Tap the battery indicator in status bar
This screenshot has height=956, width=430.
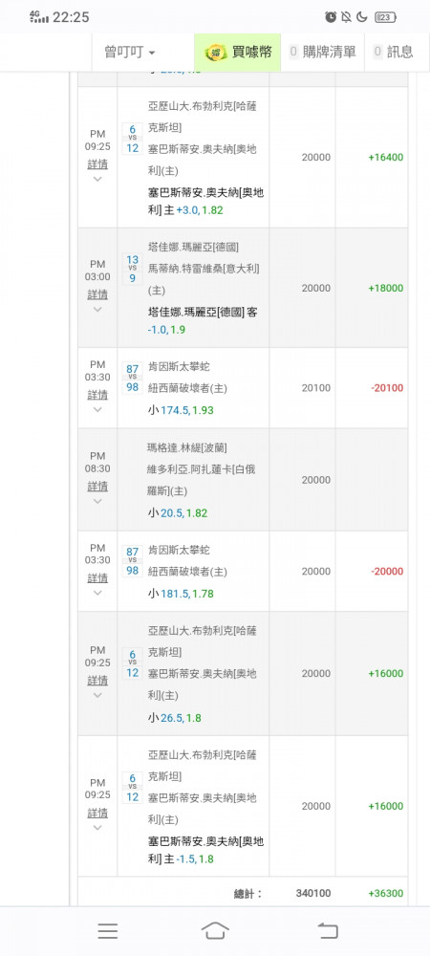coord(385,17)
